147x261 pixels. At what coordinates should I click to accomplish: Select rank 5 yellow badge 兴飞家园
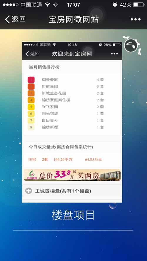31,107
